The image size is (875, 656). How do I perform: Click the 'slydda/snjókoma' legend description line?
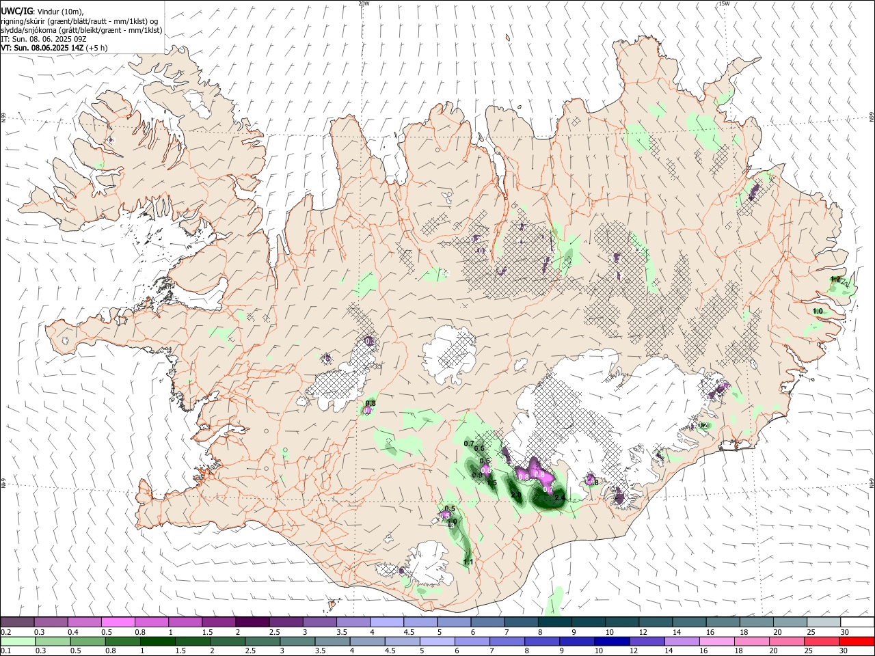coord(81,30)
